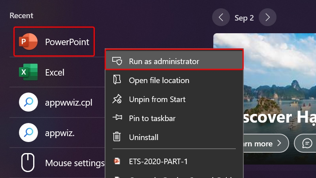Viewport: 316px width, 178px height.
Task: Click the Unpin from Start icon
Action: click(117, 99)
